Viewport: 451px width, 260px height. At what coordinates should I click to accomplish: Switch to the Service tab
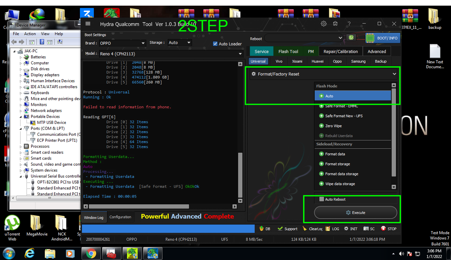tap(261, 51)
